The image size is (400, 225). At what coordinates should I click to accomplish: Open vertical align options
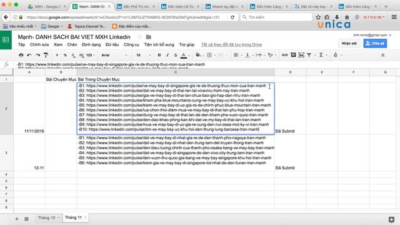(247, 55)
